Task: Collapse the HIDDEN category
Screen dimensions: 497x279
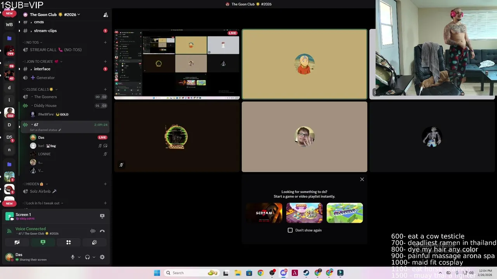Action: click(35, 184)
